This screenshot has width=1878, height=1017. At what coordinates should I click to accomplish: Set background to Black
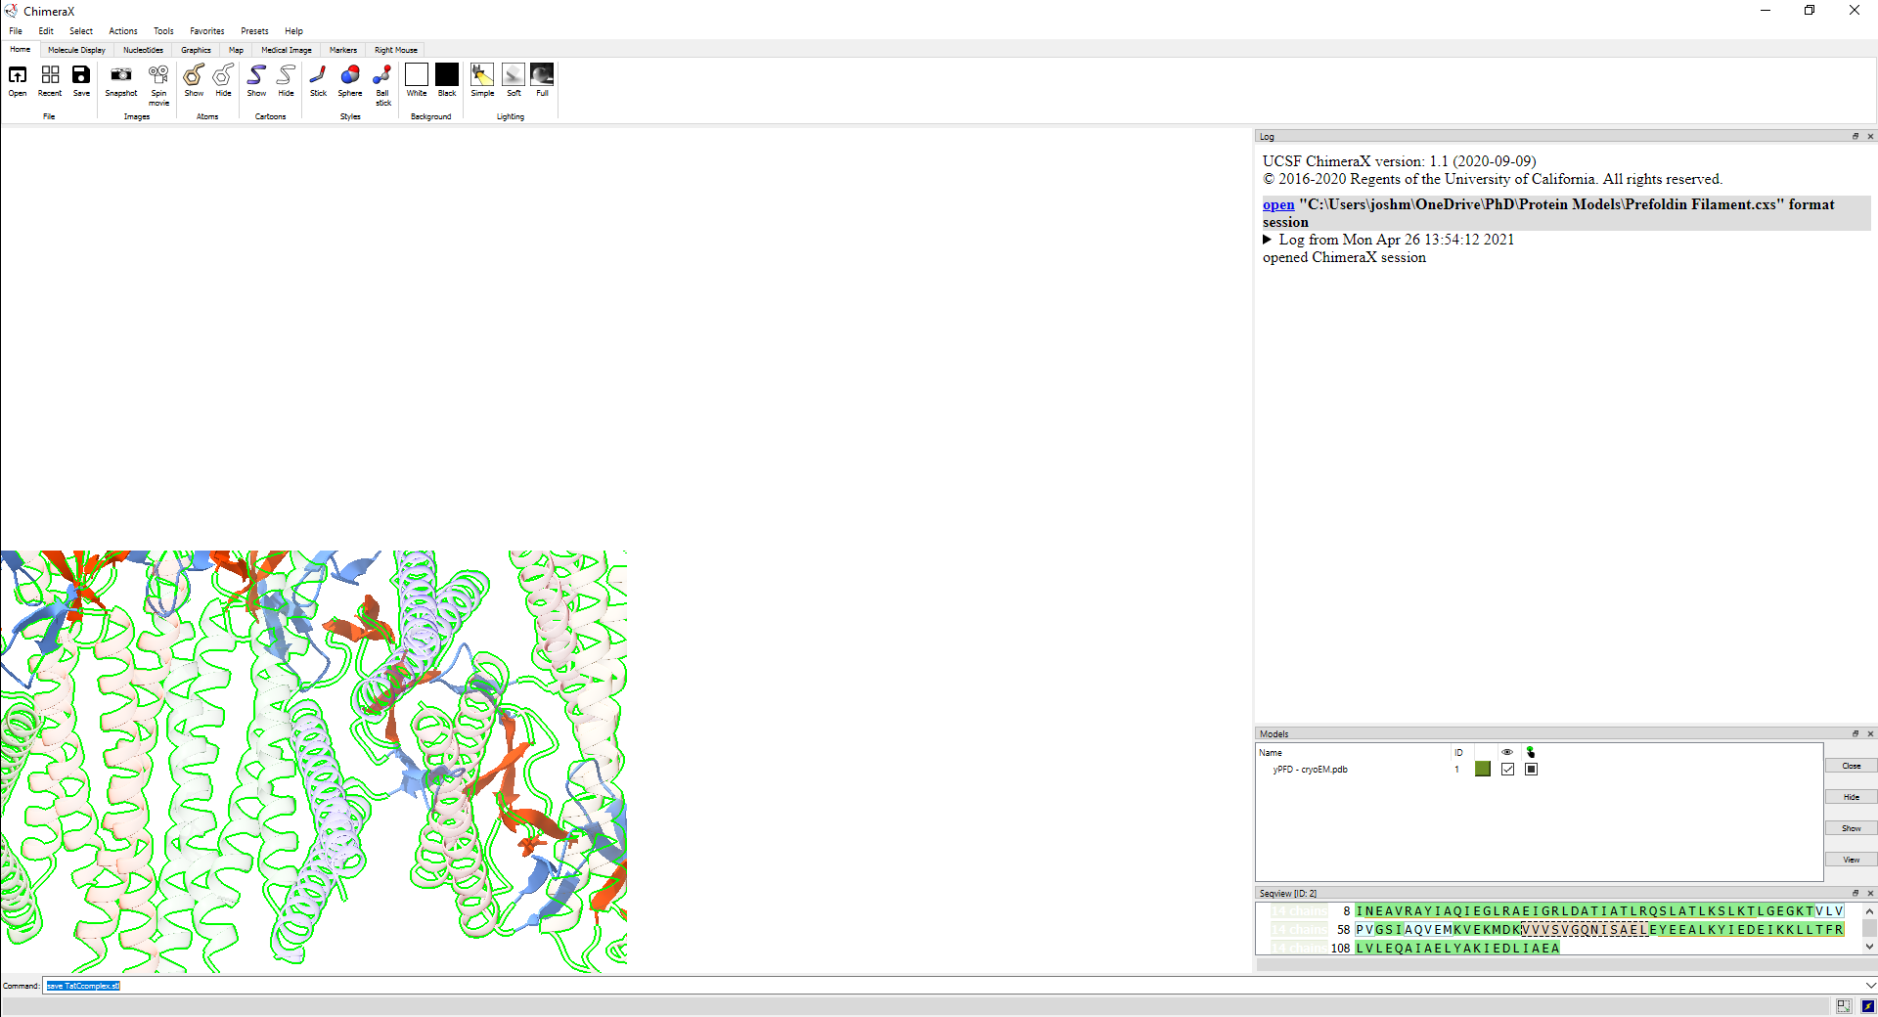[447, 76]
